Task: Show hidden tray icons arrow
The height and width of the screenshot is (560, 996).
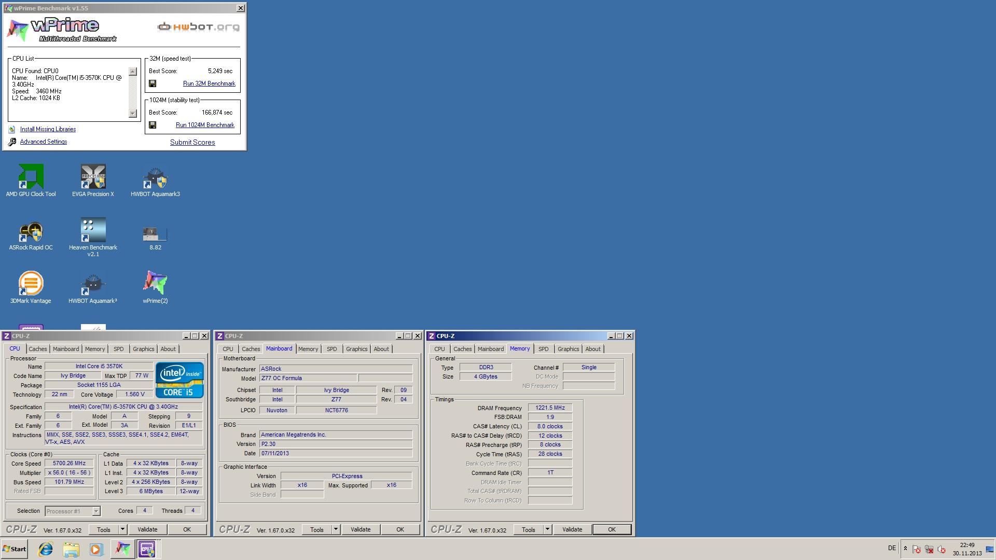Action: click(x=905, y=549)
